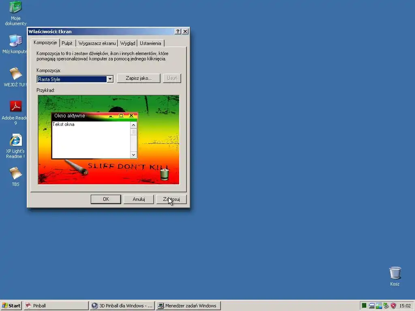Select the WEJDŹ TU!! folder icon
415x311 pixels.
coord(15,77)
